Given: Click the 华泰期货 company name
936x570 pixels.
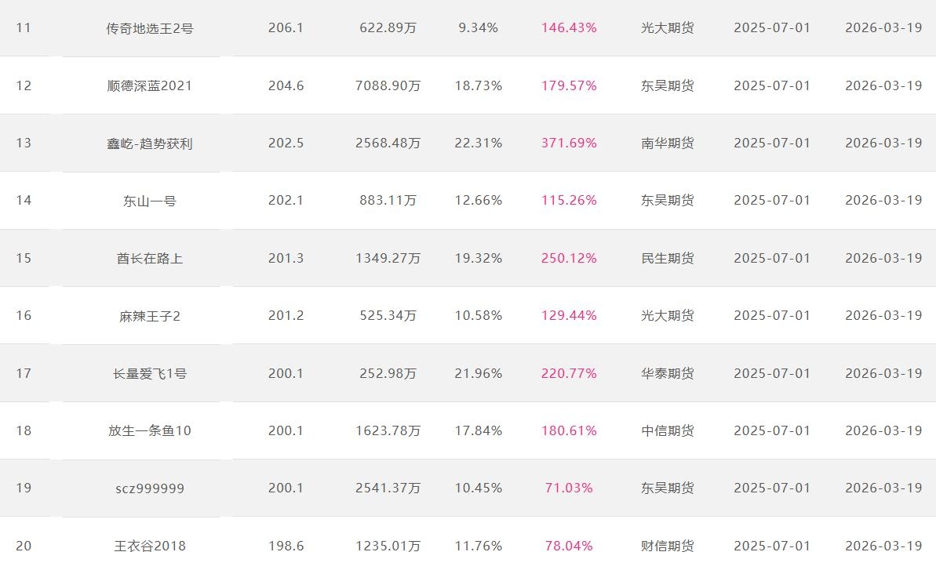Looking at the screenshot, I should [x=667, y=373].
